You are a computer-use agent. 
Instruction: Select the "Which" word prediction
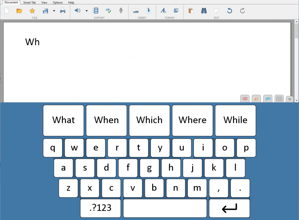(149, 120)
